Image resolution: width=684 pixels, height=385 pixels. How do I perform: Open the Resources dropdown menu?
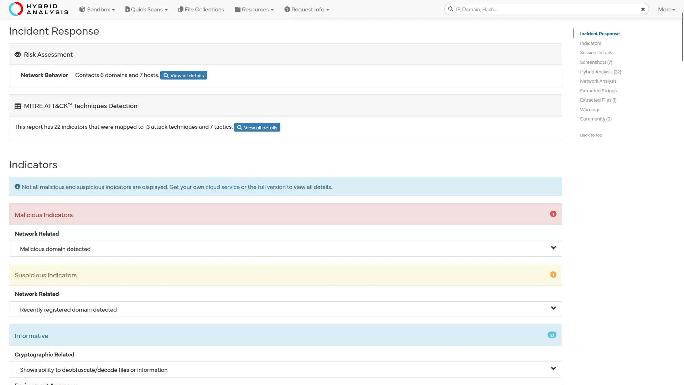click(x=254, y=10)
